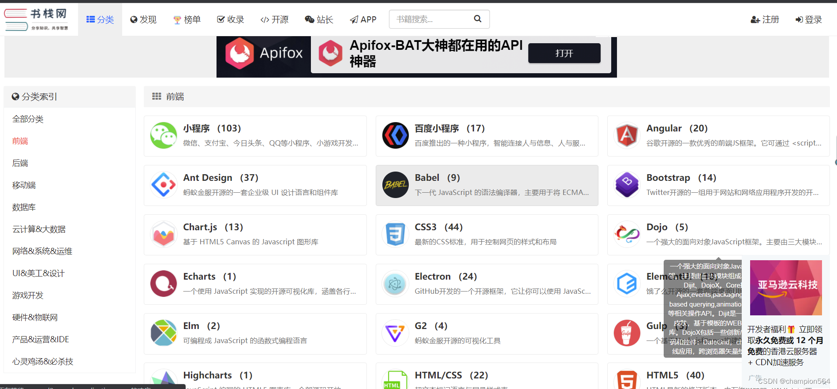This screenshot has height=389, width=837.
Task: Click the Babel logo icon
Action: (395, 185)
